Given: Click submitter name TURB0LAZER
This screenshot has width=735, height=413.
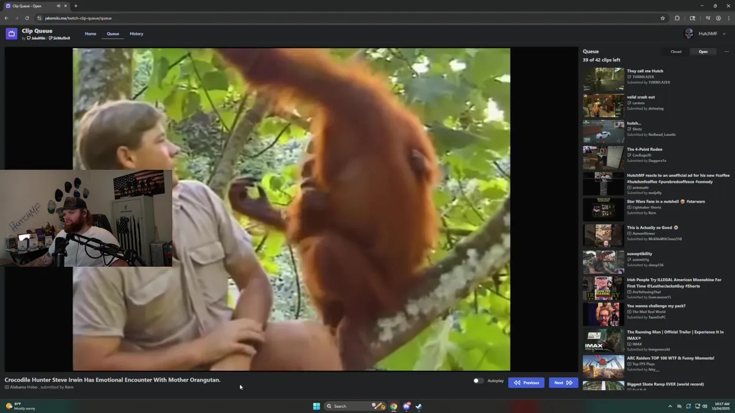Looking at the screenshot, I should tap(659, 82).
